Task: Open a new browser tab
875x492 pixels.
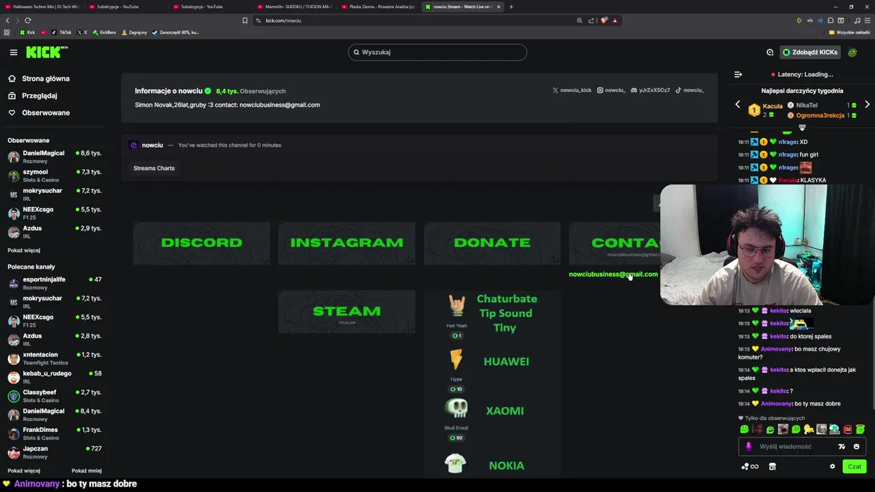Action: click(x=511, y=6)
